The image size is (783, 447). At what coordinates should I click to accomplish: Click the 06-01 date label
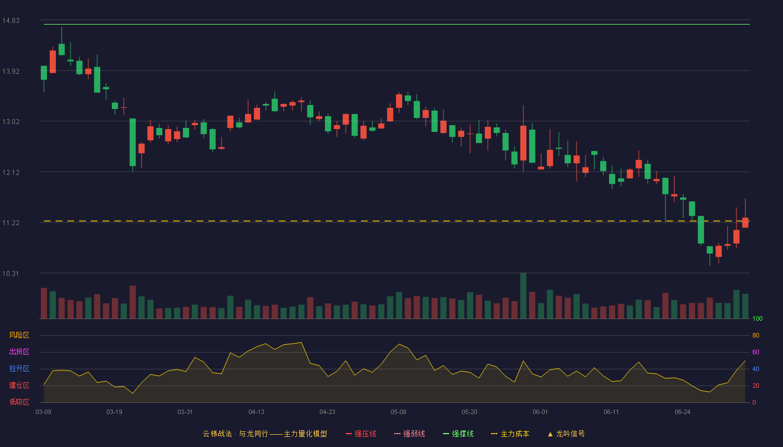point(540,412)
